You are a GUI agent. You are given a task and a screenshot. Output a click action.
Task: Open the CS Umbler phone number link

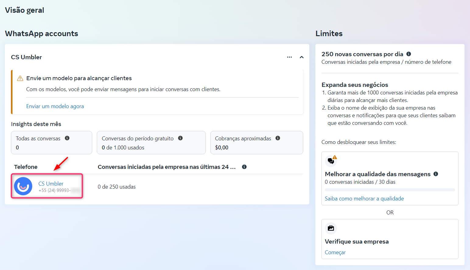pyautogui.click(x=51, y=184)
